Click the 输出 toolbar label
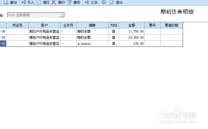This screenshot has width=208, height=129. (x=13, y=2)
